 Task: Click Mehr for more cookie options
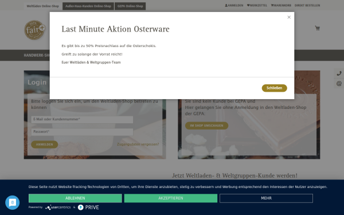tap(267, 198)
